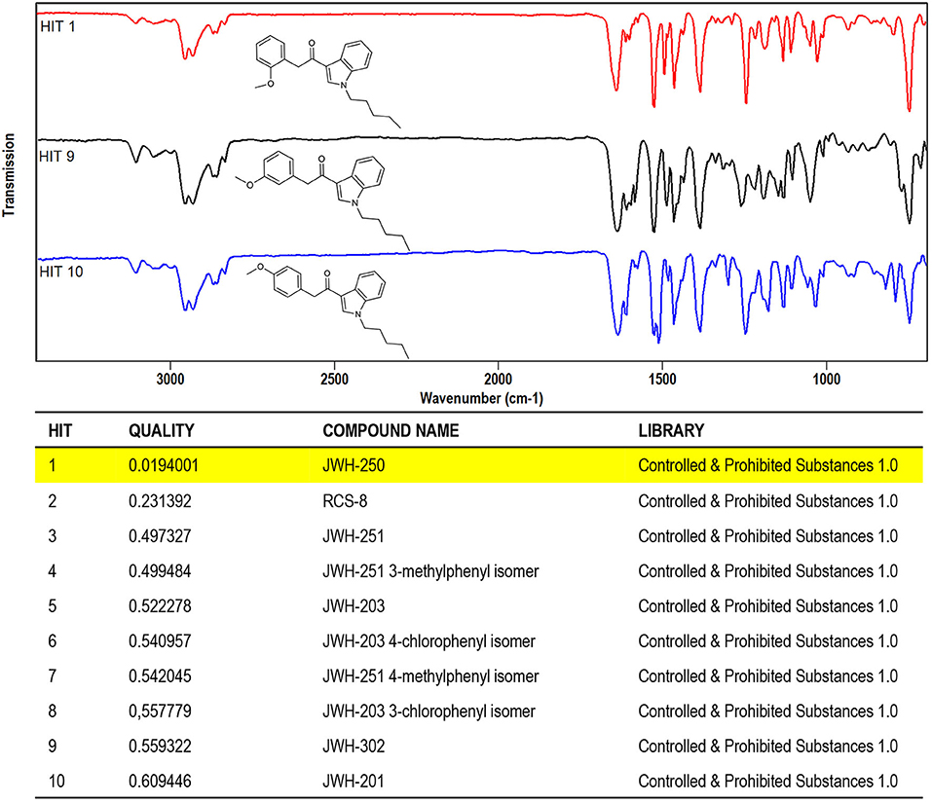
Task: Click the library cell in the JWH-201 row
Action: (x=768, y=781)
